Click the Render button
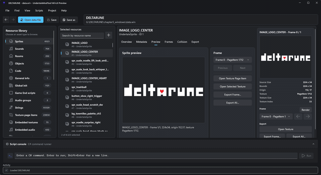The width and height of the screenshot is (321, 175). (305, 110)
